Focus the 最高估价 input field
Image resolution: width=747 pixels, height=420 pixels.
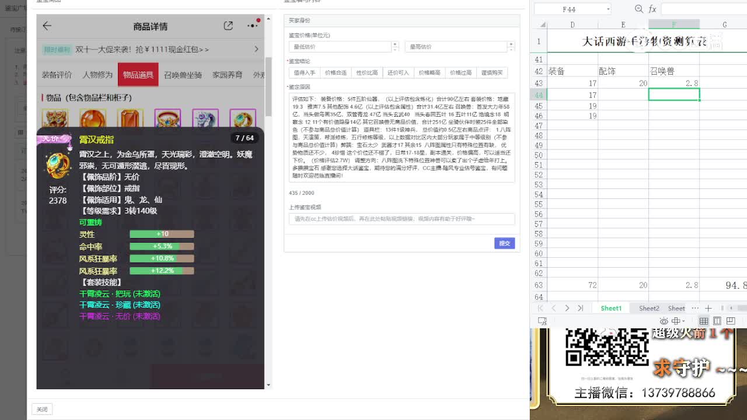456,47
